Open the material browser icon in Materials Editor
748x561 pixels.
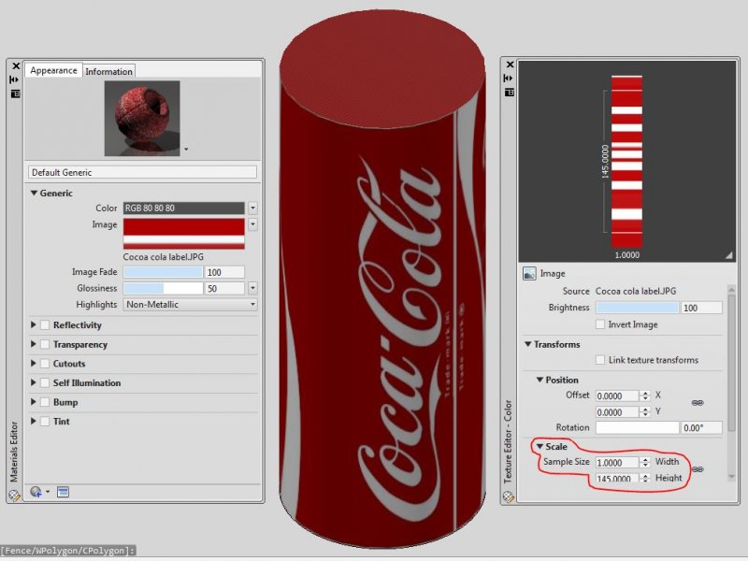63,491
